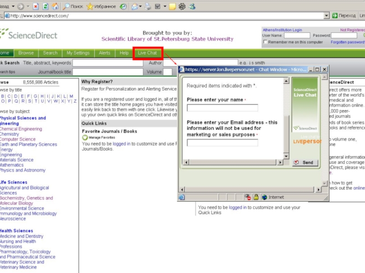Open the Materials Science subject link
Viewport: 365px width, 273px height.
pyautogui.click(x=16, y=160)
